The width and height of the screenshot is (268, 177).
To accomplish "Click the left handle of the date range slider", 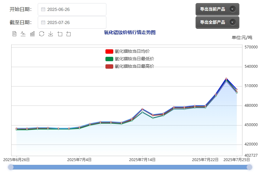I will tap(11, 167).
